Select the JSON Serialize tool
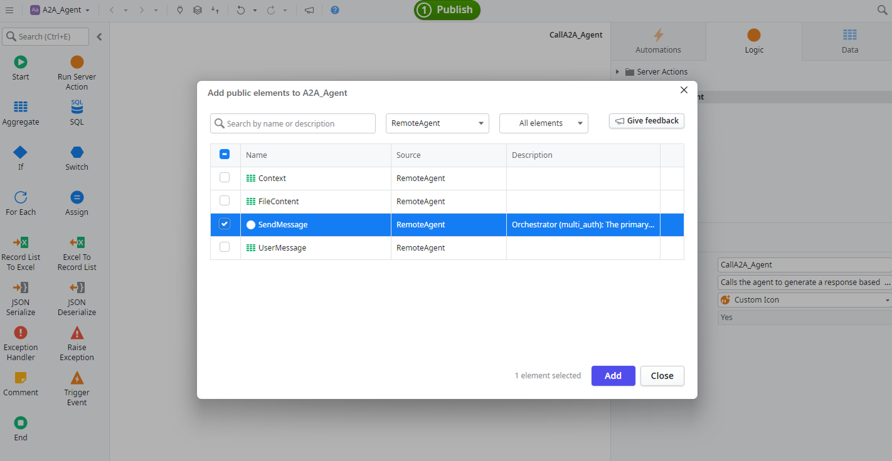Screen dimensions: 892x461 [x=21, y=298]
